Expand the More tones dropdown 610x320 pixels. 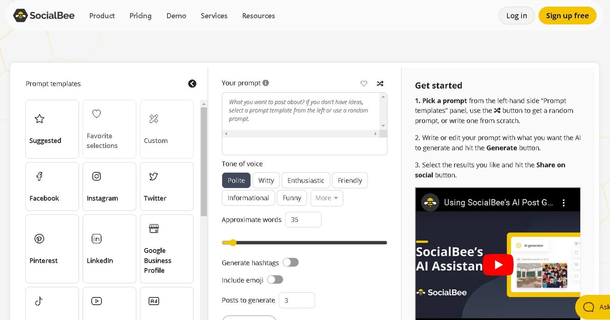click(327, 198)
